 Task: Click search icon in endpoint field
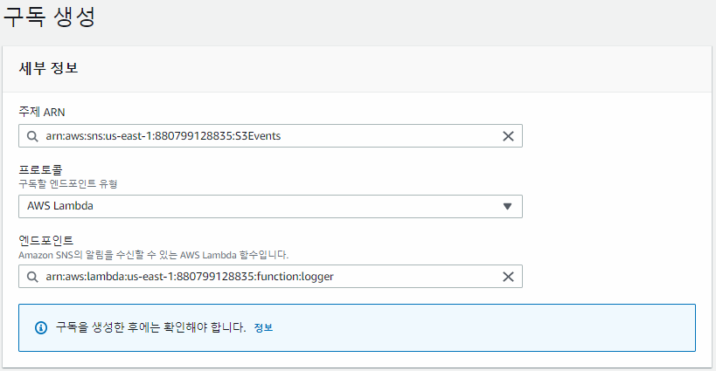click(x=32, y=277)
